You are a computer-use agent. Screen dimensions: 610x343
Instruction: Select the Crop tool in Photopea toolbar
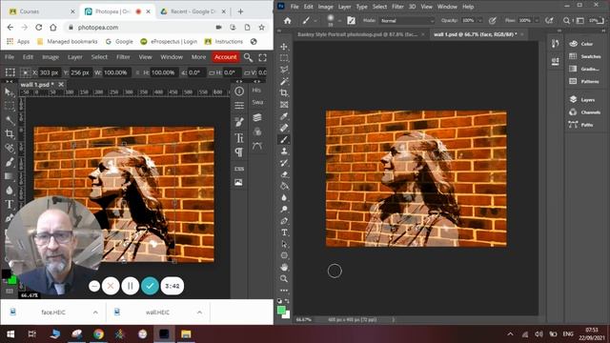(10, 133)
